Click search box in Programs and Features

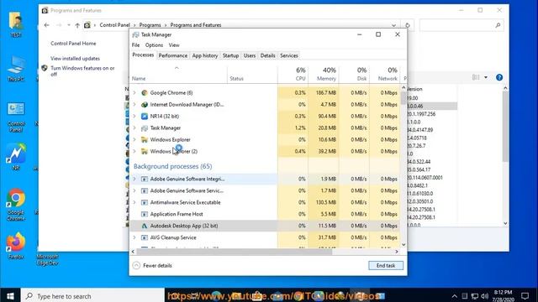tap(462, 25)
